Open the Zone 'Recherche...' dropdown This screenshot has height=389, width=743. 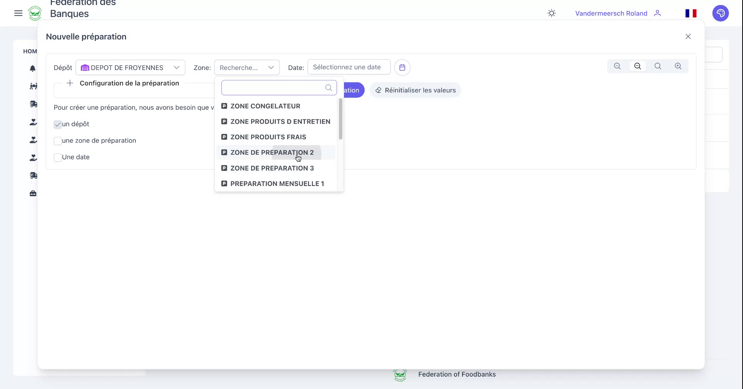click(247, 67)
